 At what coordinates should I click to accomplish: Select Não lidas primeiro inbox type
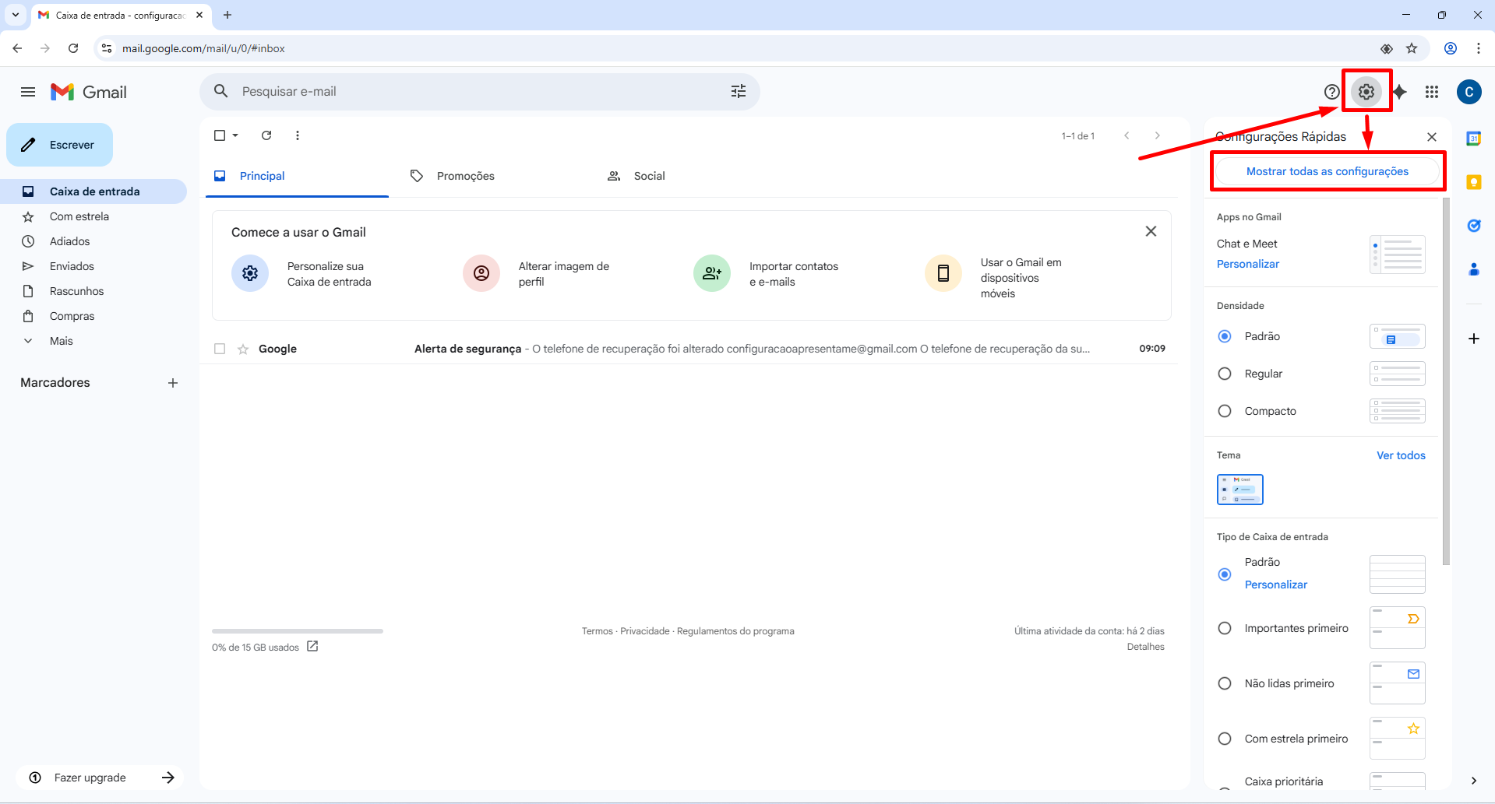pyautogui.click(x=1225, y=683)
